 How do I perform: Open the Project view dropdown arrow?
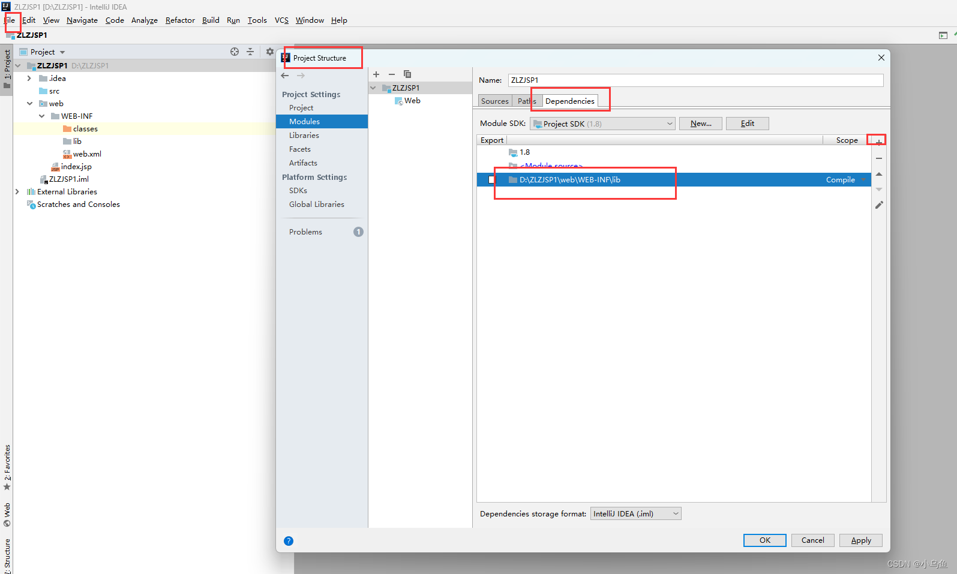click(62, 52)
